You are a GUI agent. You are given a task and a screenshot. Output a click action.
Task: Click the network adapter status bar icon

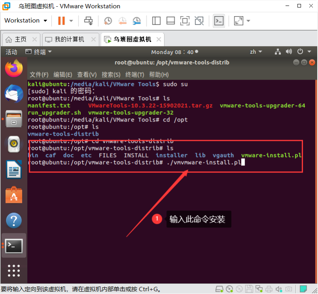[x=259, y=289]
